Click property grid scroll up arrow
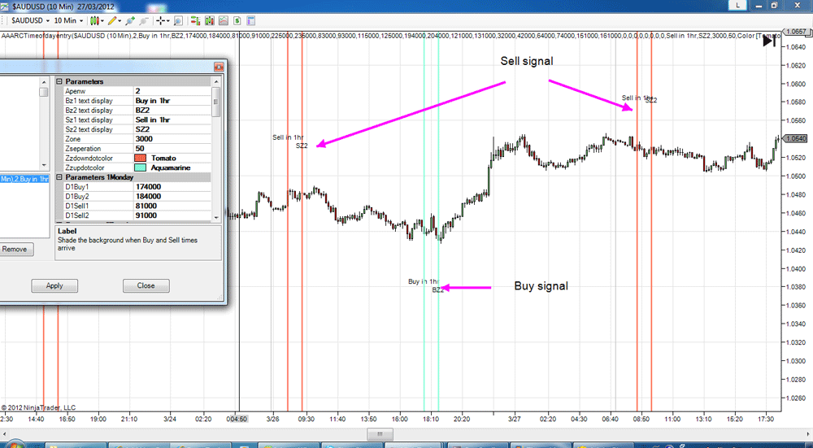Screen dimensions: 813x448 click(x=216, y=81)
